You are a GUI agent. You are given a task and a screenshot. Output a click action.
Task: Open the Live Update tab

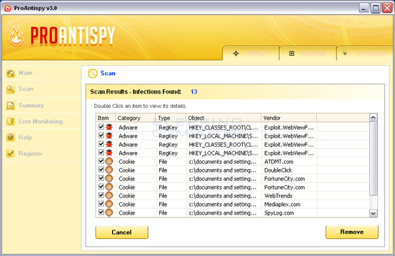click(365, 53)
